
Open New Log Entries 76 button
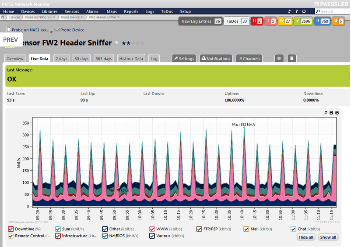click(200, 21)
